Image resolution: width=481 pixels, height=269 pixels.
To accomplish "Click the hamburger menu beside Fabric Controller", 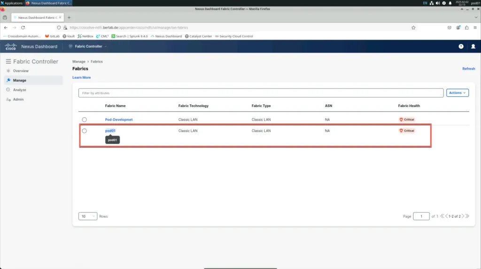I will tap(8, 61).
